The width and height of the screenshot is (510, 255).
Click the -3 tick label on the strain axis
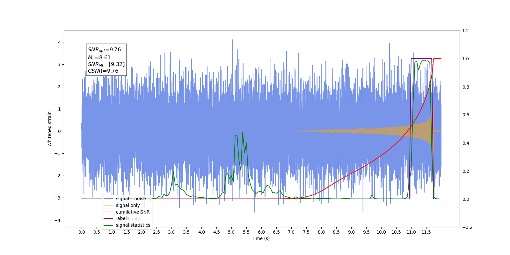[x=57, y=198]
